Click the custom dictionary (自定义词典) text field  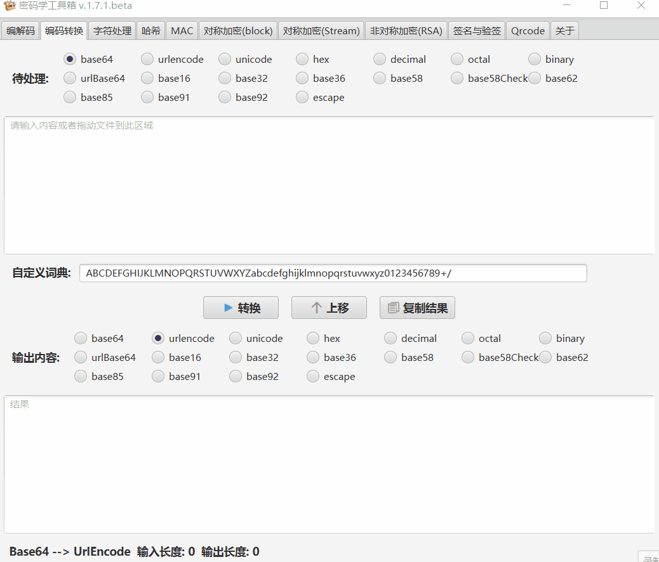pos(333,273)
